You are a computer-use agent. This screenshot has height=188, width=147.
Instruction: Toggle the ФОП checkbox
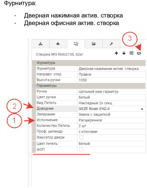(81, 149)
